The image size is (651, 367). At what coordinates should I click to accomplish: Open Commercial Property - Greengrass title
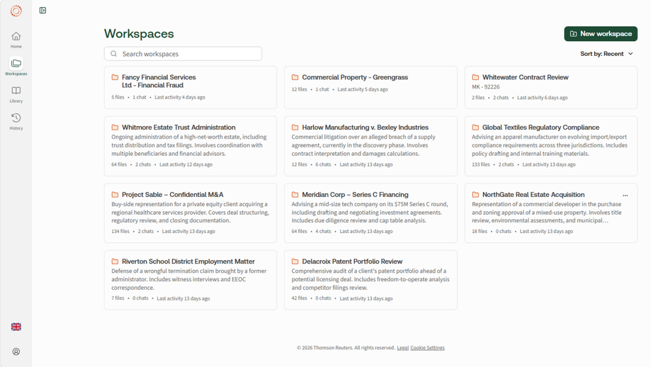(x=355, y=77)
